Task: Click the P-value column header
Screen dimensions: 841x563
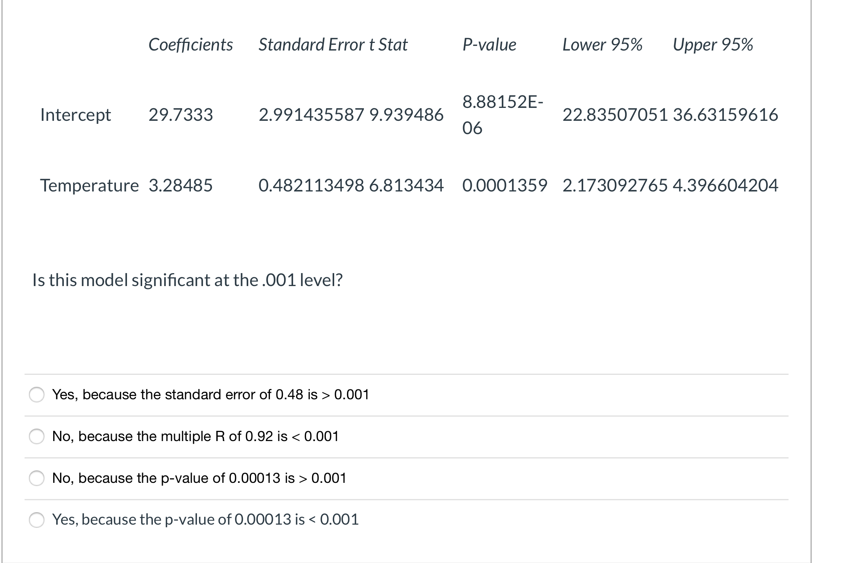Action: tap(489, 45)
